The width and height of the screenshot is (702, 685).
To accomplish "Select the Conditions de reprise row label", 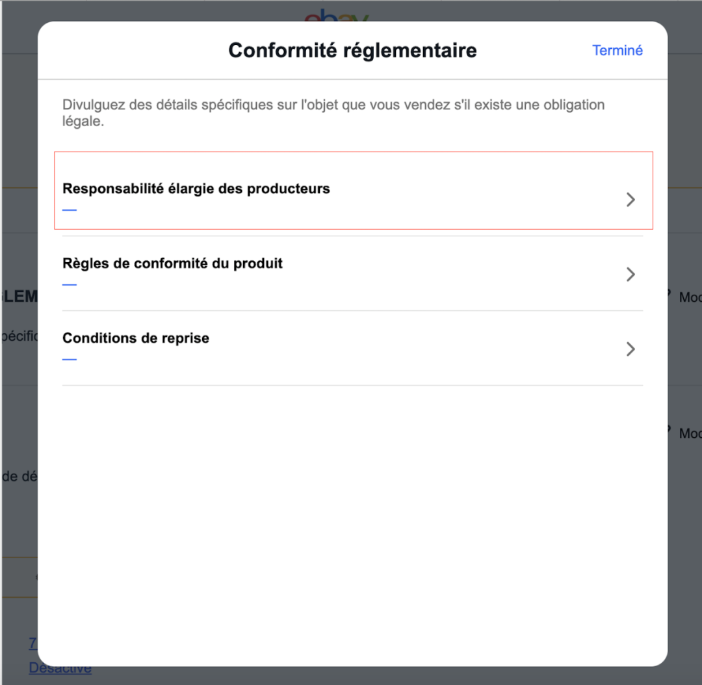I will [136, 338].
